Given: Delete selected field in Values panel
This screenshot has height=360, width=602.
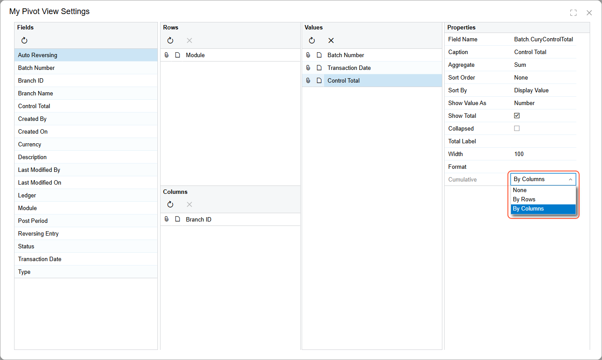Looking at the screenshot, I should [x=331, y=40].
